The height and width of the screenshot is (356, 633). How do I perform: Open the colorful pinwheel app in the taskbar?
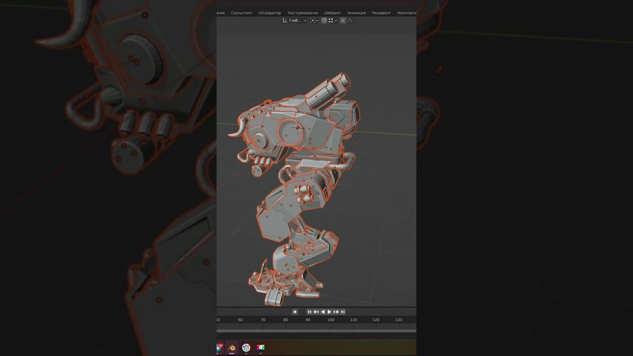click(246, 348)
